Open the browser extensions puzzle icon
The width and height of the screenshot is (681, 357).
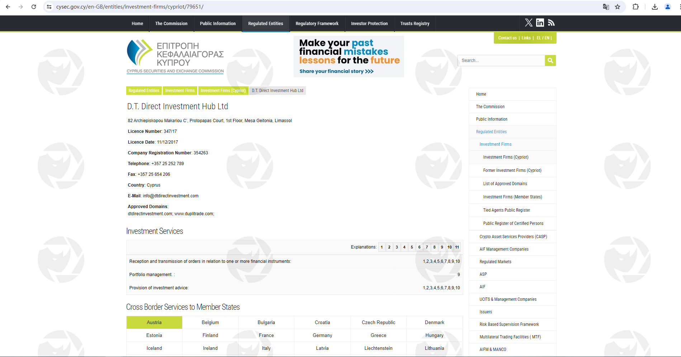635,7
